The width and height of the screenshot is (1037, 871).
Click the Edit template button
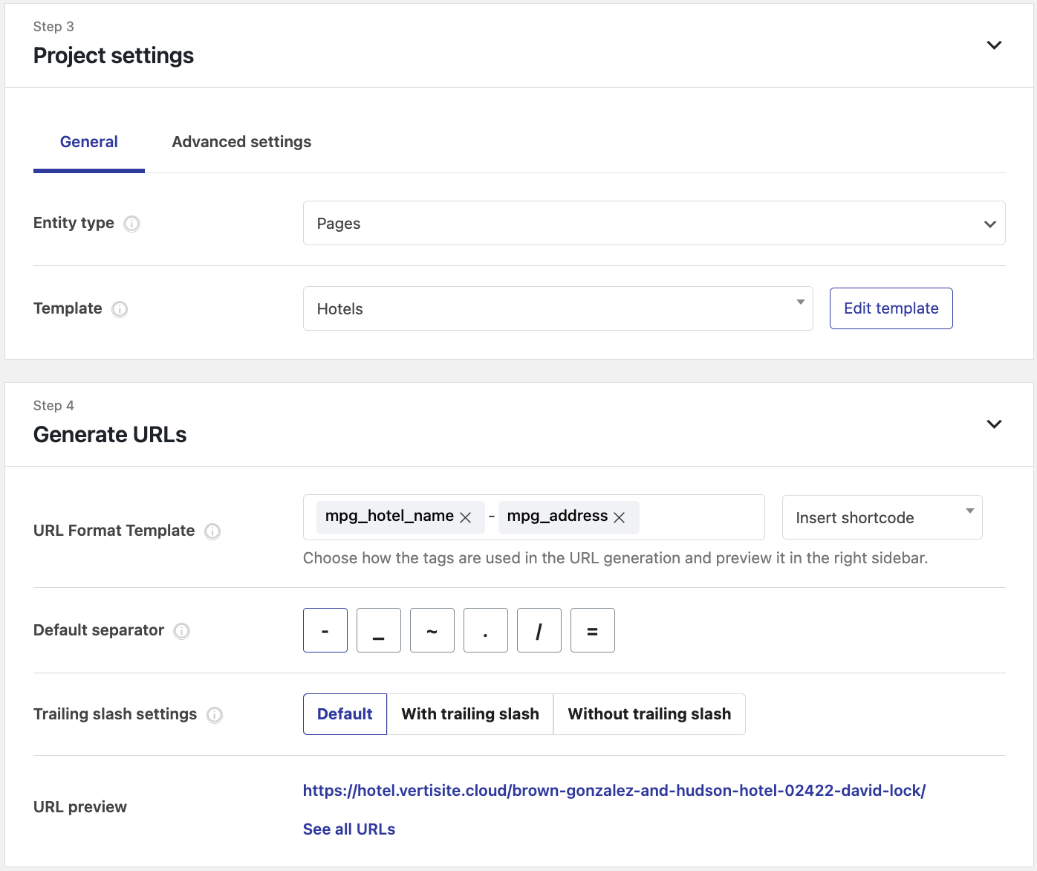click(x=891, y=308)
